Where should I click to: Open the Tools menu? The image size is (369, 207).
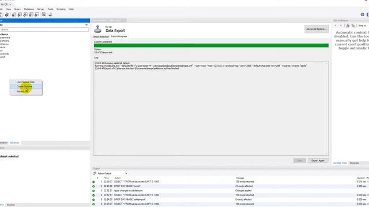click(50, 9)
